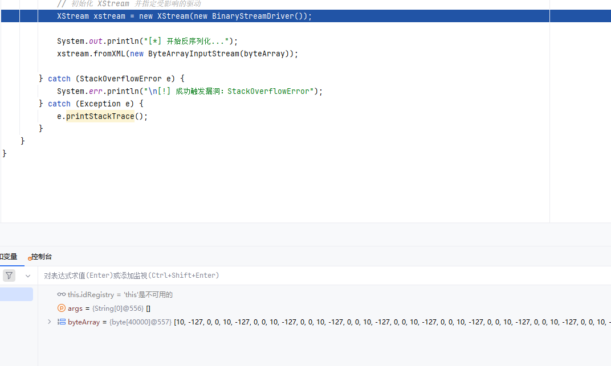The width and height of the screenshot is (611, 366).
Task: Click the glasses watch icon for this.idRegistry
Action: (x=61, y=294)
